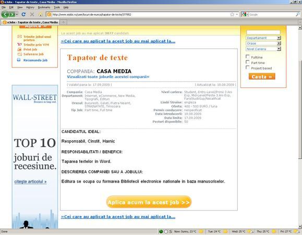The image size is (302, 235).
Task: Click the Aplica acum la acest job button
Action: point(149,202)
